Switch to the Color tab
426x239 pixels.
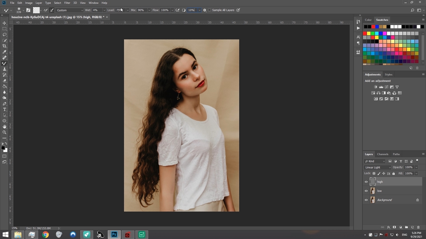(368, 20)
